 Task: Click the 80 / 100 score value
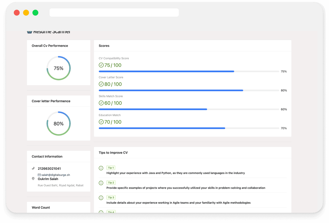[x=113, y=84]
